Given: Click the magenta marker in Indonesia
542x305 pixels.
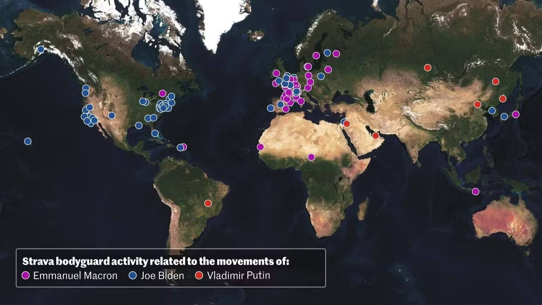Looking at the screenshot, I should point(475,191).
